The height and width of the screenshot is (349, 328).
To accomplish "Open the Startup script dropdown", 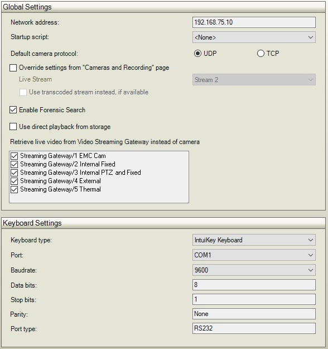I will pos(254,37).
